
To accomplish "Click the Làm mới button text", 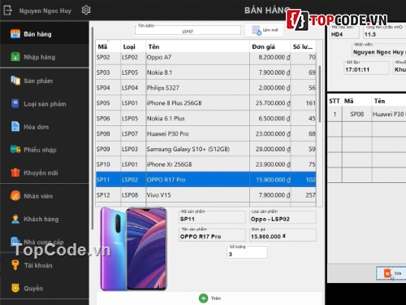I will 270,30.
